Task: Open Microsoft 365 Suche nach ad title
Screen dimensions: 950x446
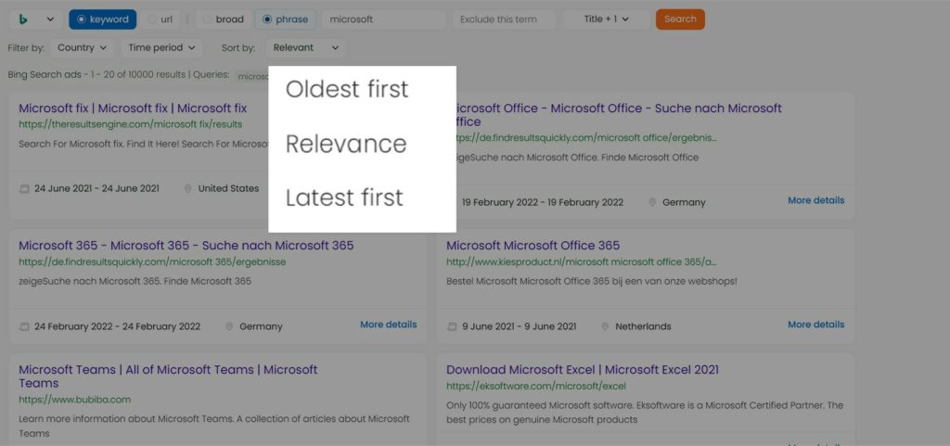Action: [186, 246]
